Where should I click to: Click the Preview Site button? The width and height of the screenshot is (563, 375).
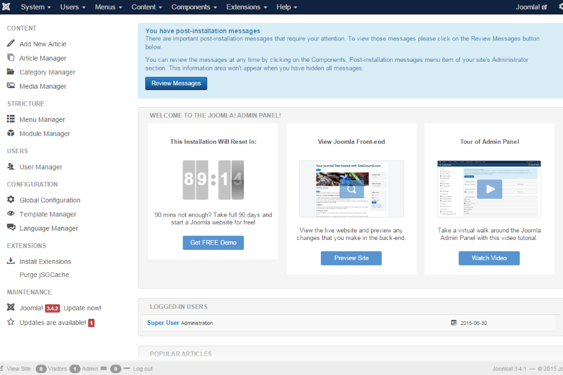coord(351,258)
